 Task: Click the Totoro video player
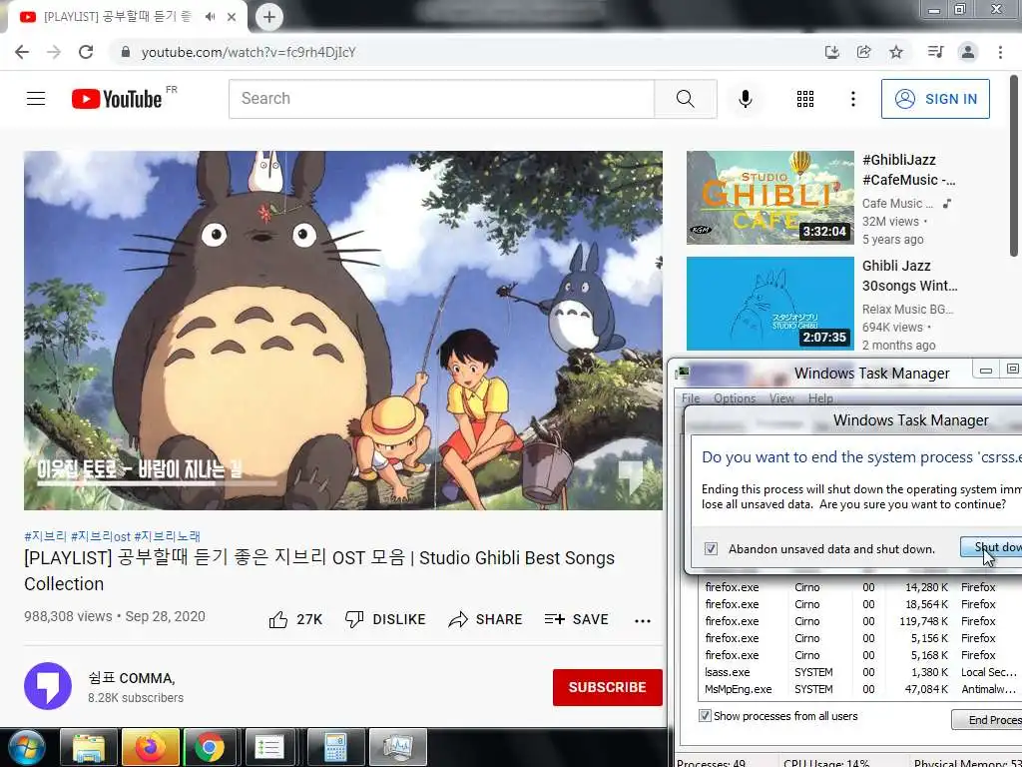point(343,331)
